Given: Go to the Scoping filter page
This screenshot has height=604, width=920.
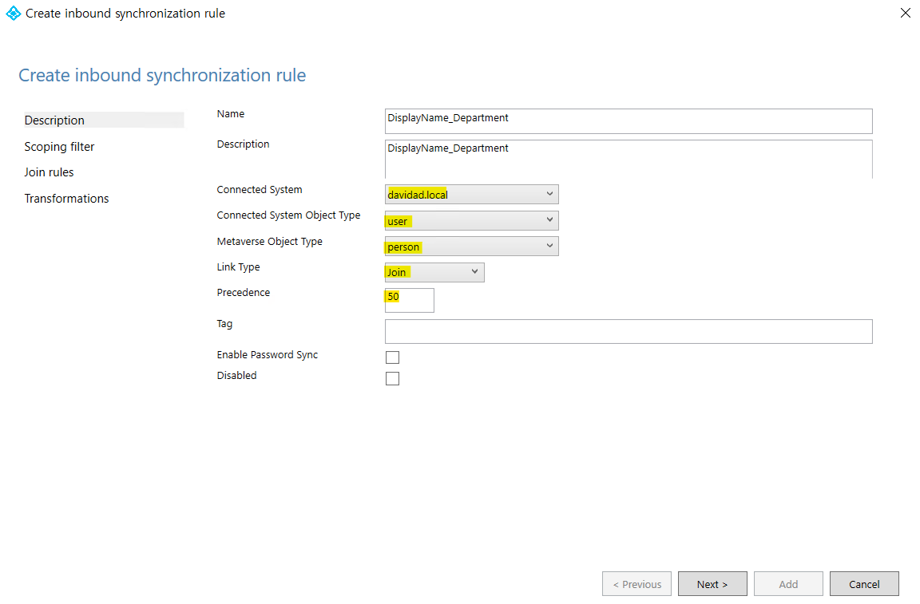Looking at the screenshot, I should point(59,147).
